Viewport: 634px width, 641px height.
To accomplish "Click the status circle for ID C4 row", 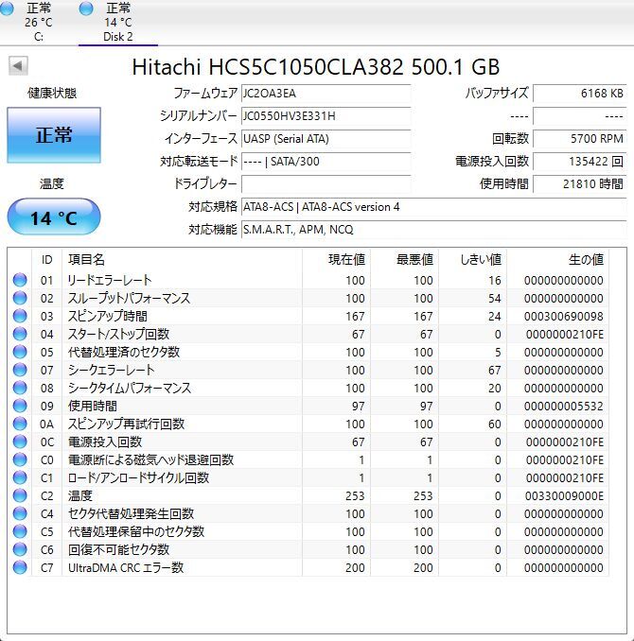I will pos(20,514).
